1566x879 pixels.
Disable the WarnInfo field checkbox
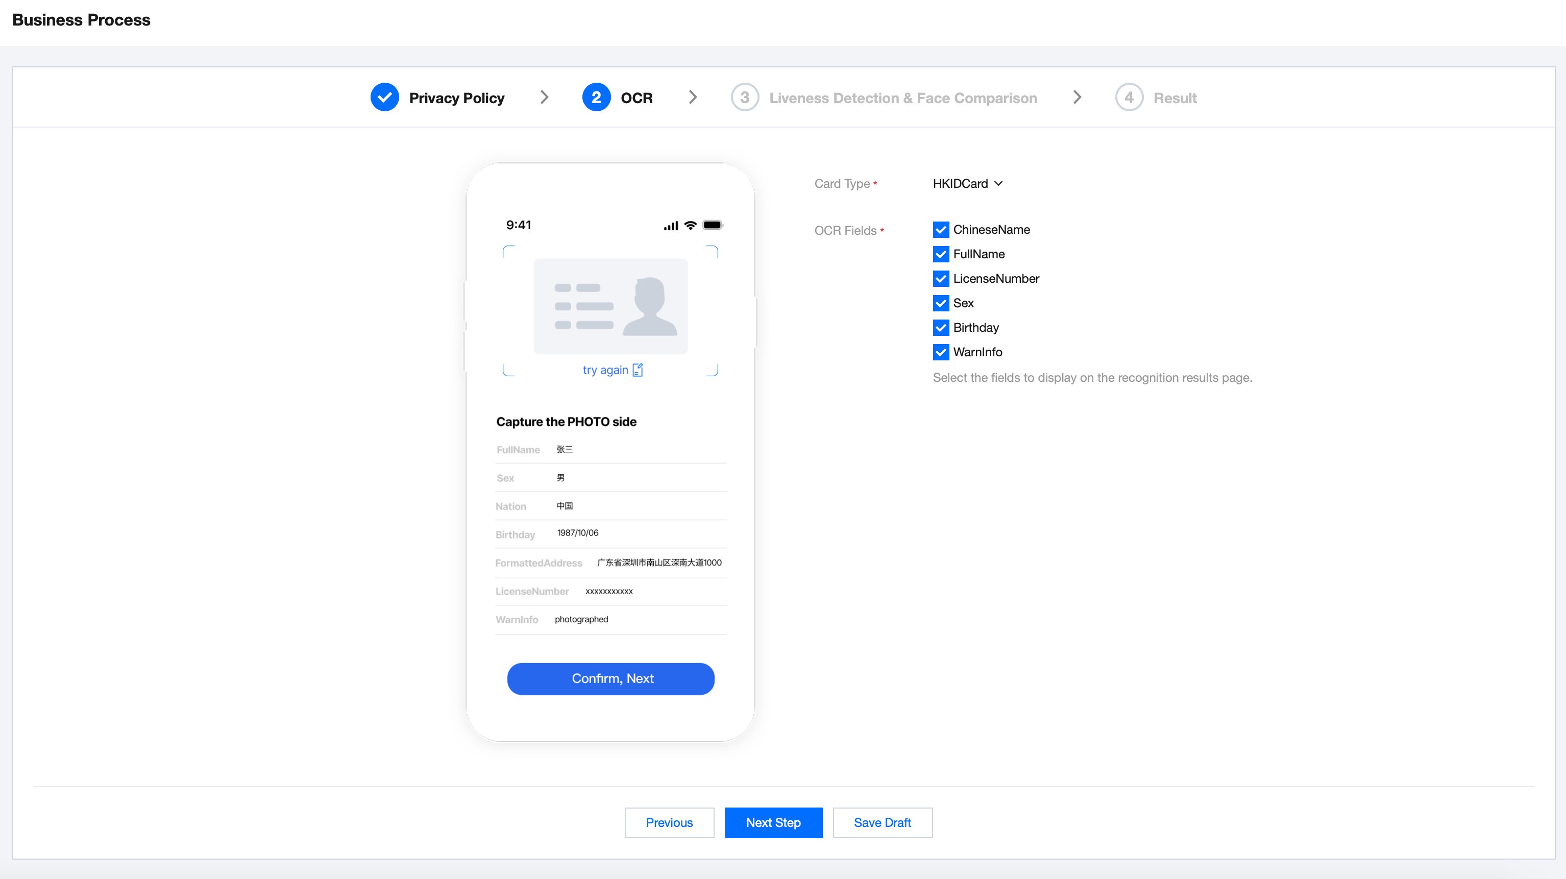click(x=940, y=352)
